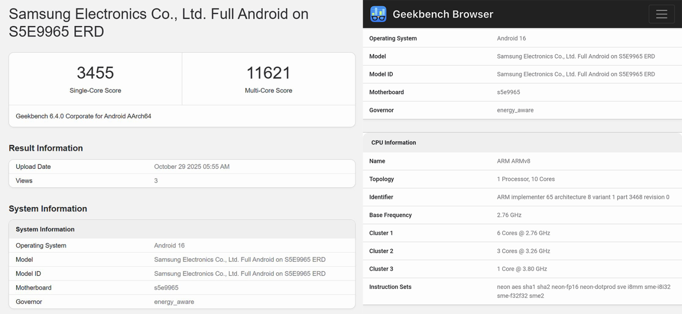Image resolution: width=682 pixels, height=314 pixels.
Task: Open the hamburger navigation menu
Action: tap(661, 14)
